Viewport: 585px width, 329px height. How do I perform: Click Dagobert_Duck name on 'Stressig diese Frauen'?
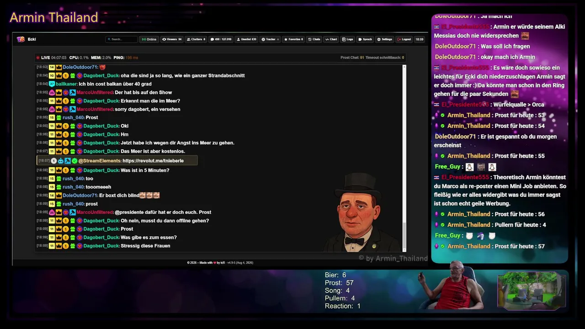coord(101,246)
